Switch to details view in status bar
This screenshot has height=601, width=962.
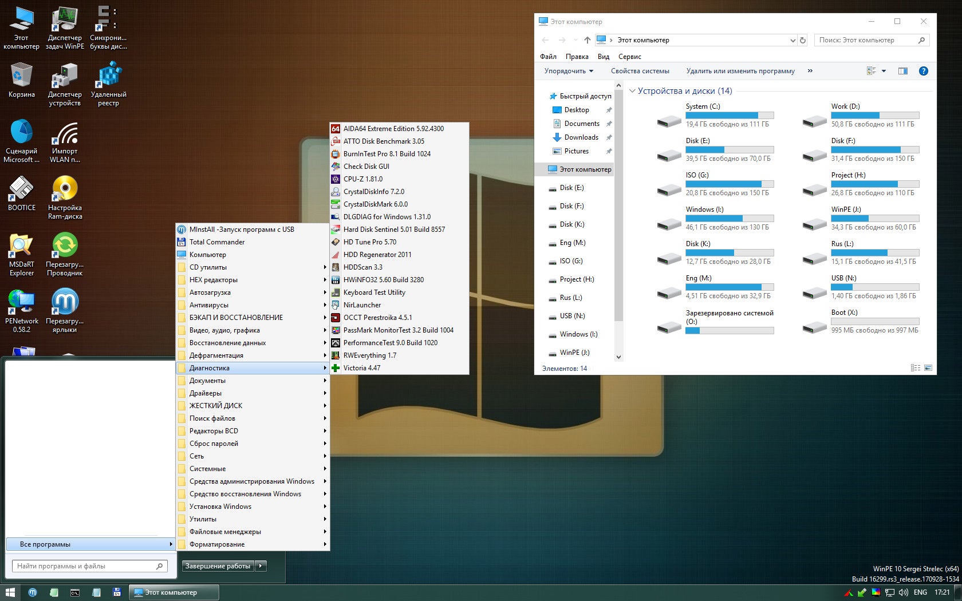(x=915, y=368)
